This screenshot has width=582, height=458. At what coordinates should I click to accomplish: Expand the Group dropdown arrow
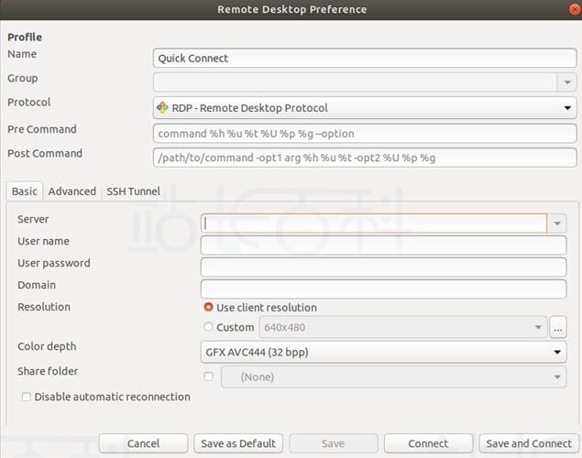click(567, 82)
